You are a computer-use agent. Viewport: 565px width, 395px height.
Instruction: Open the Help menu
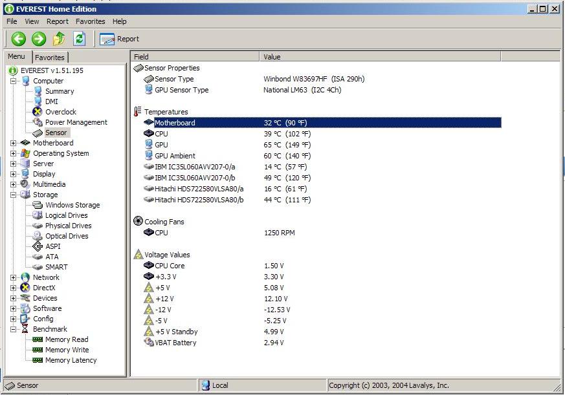[119, 21]
